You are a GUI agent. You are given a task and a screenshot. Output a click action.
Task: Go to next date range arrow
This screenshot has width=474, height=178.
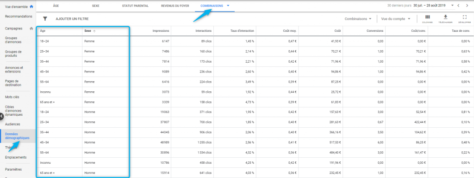(467, 6)
